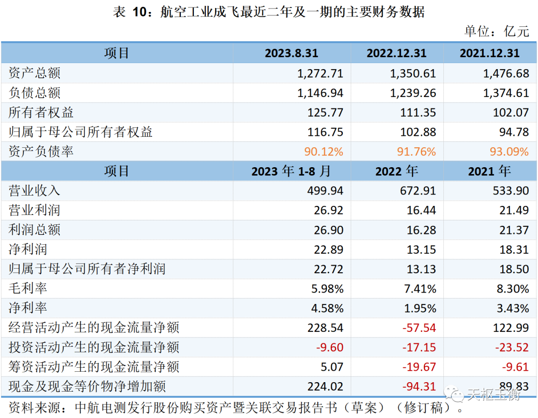
Task: Select the "2023 年 1-8 月" column header
Action: [291, 171]
